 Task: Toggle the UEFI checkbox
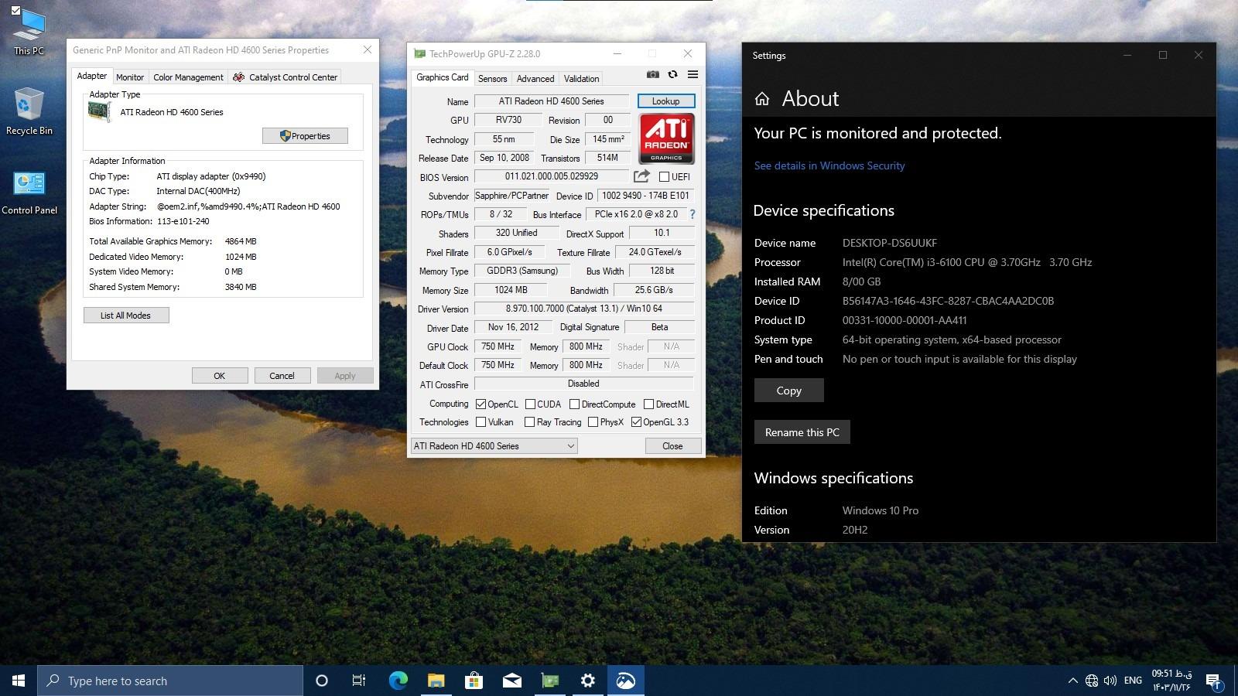click(664, 177)
